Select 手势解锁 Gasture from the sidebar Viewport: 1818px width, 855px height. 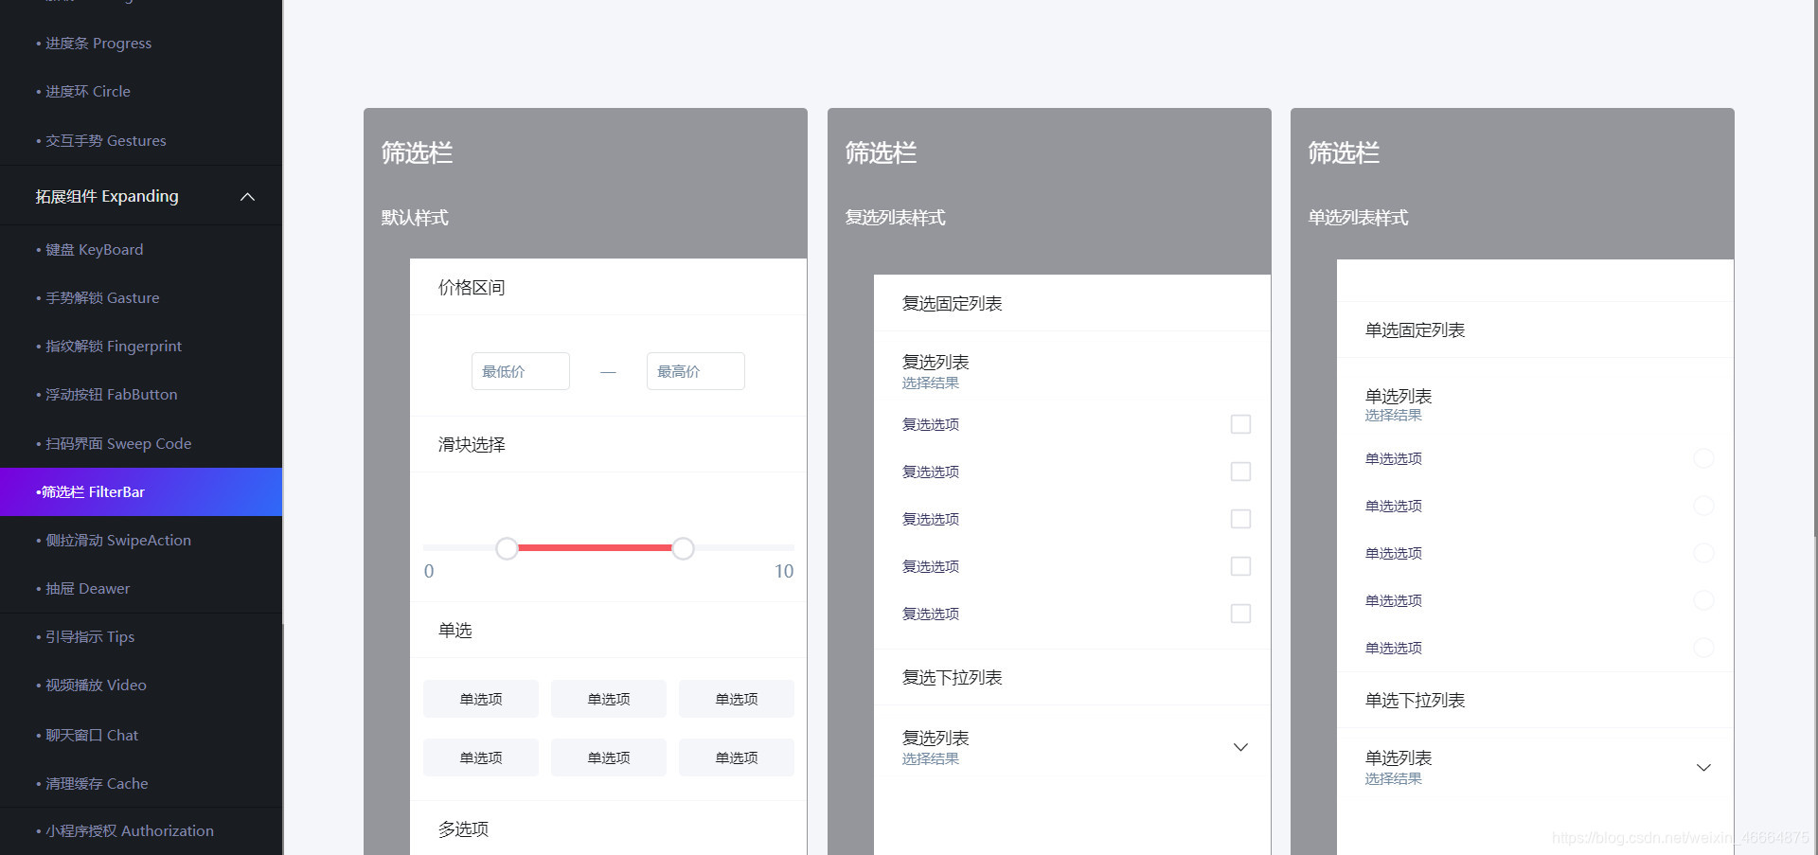pos(101,297)
